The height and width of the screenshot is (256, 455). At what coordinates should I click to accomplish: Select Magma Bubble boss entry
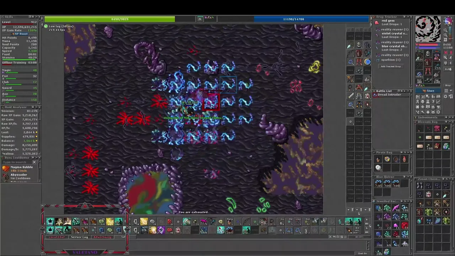(20, 169)
